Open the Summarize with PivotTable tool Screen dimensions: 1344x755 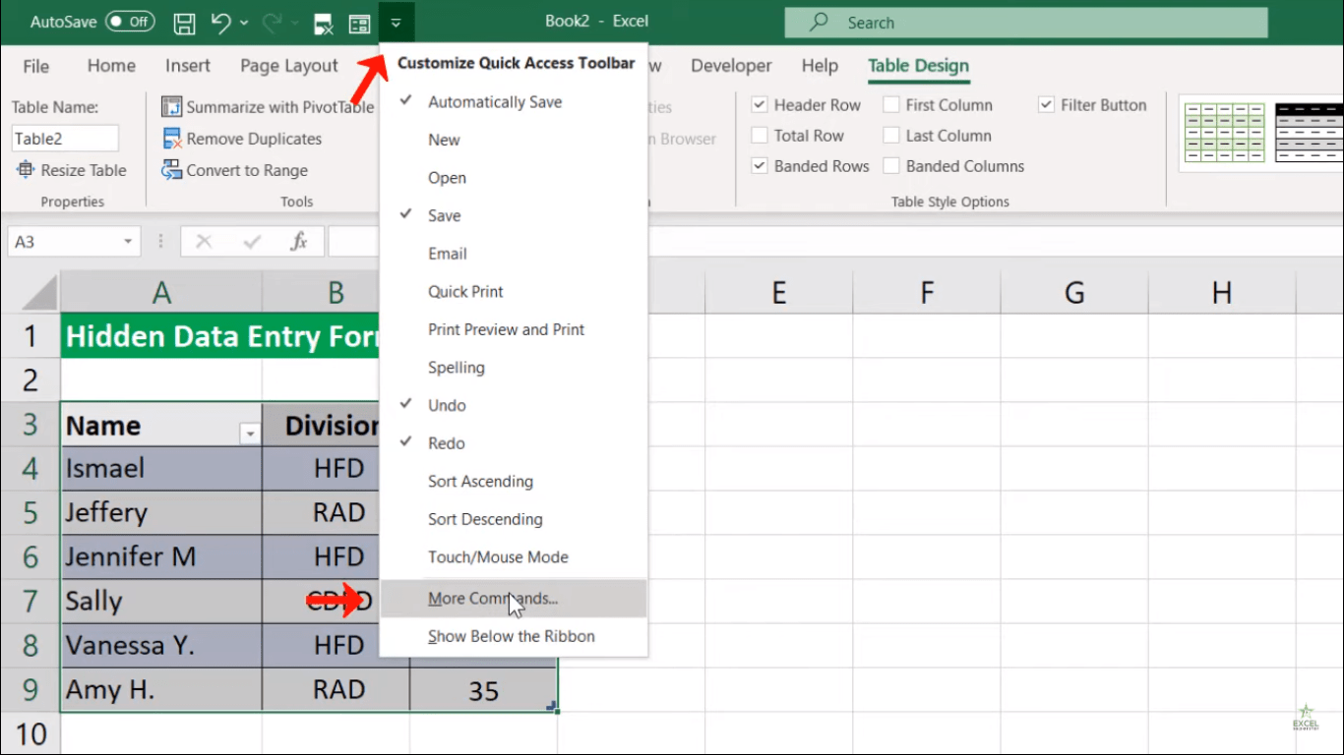267,107
